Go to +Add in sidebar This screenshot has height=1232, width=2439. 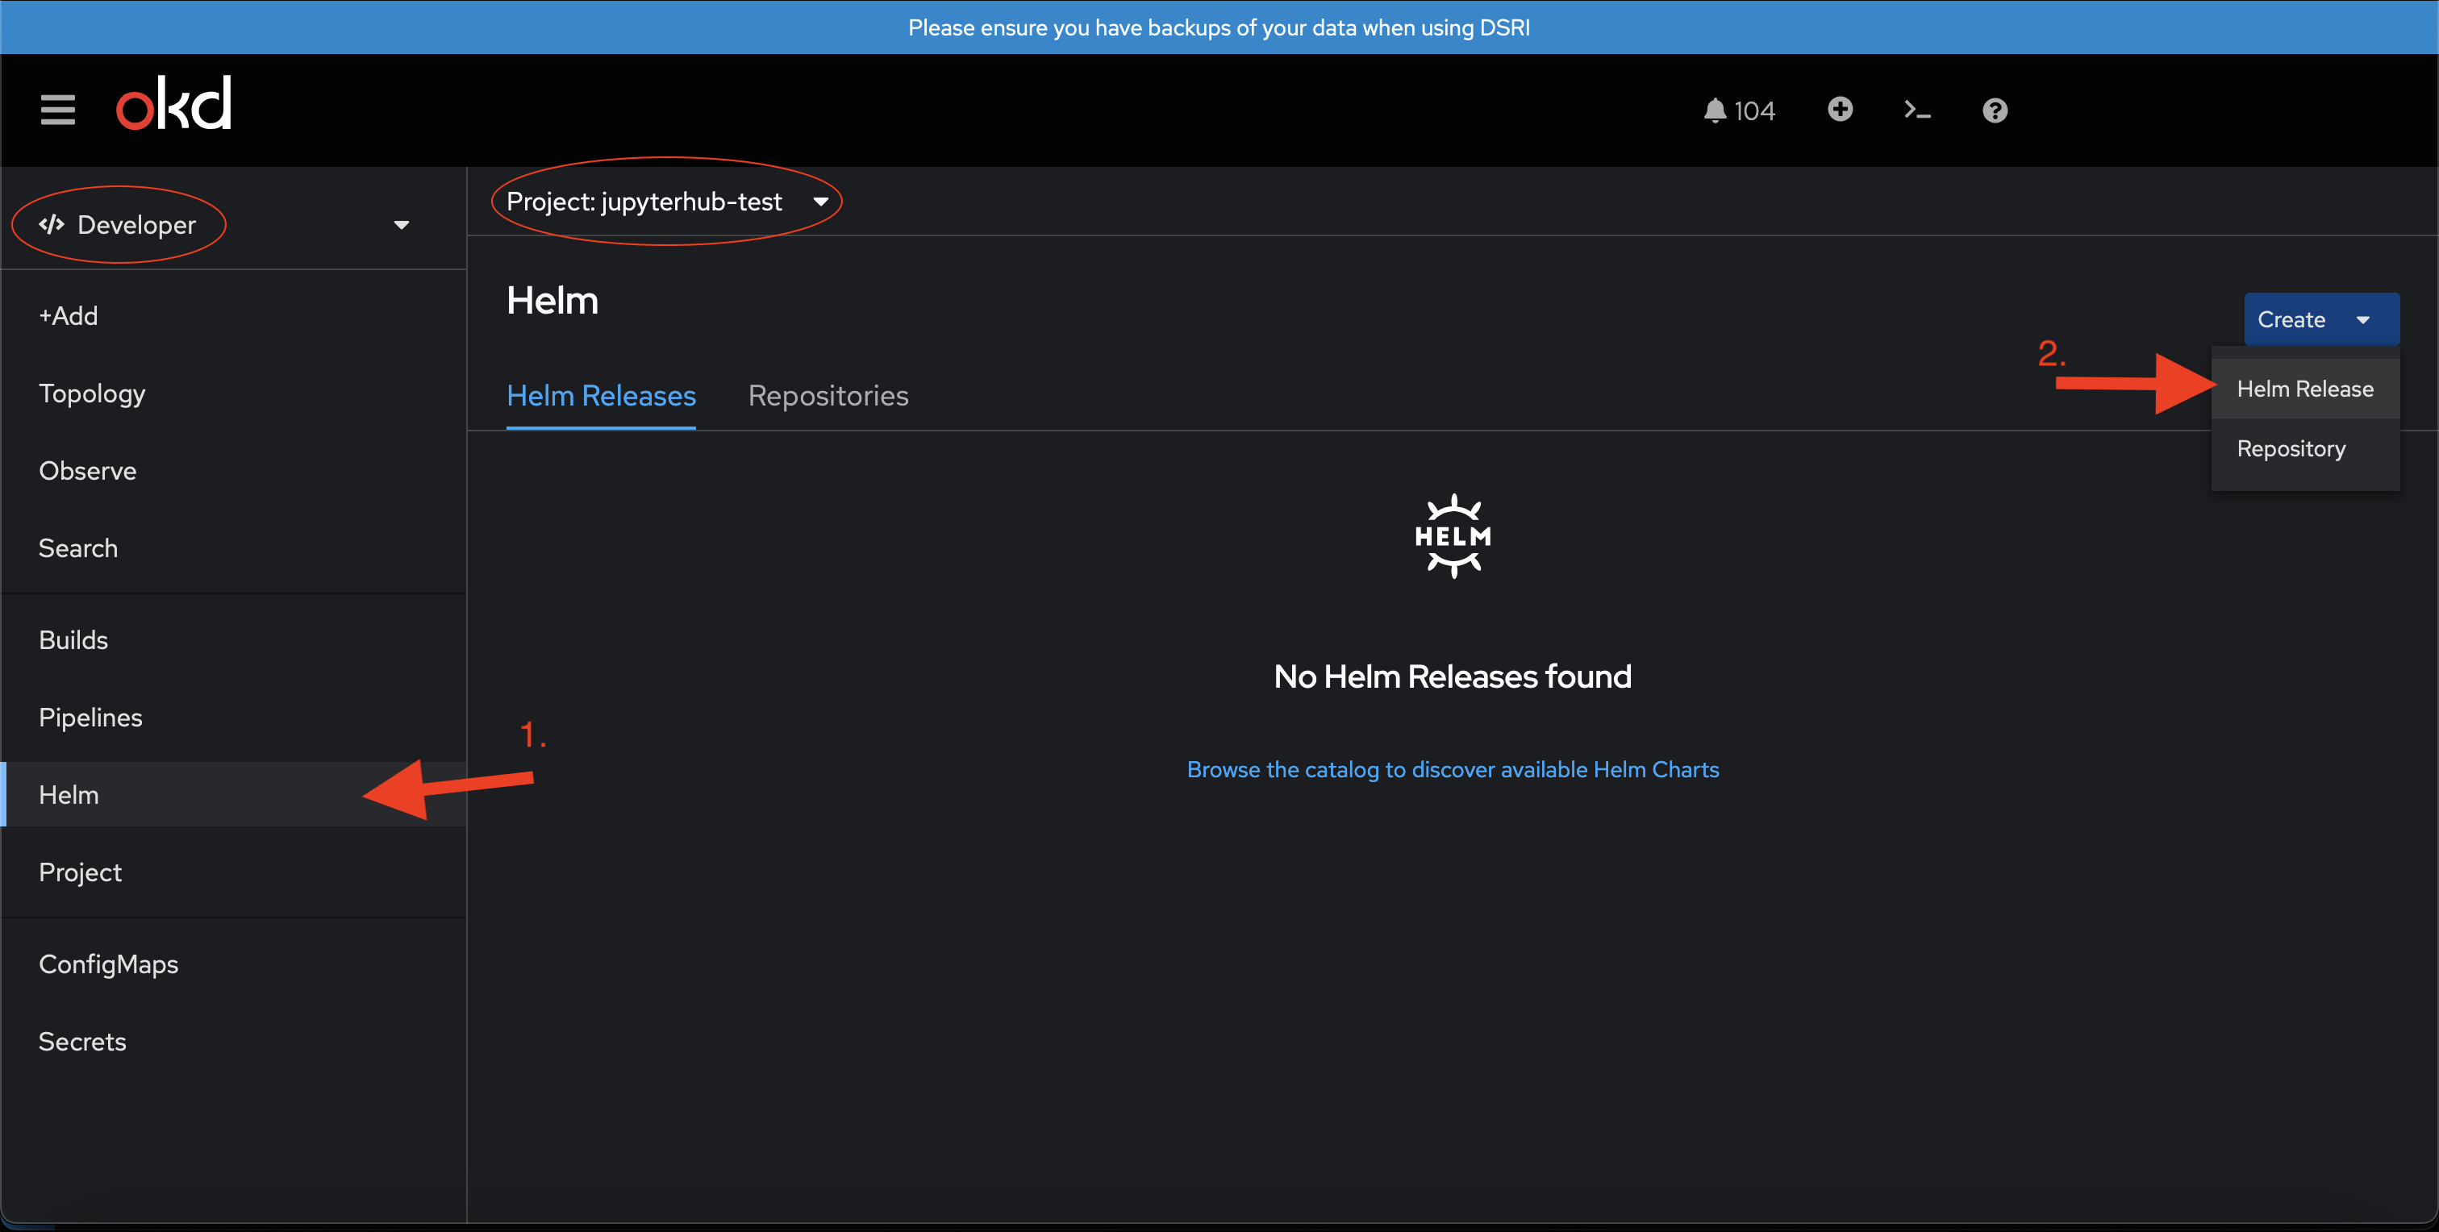pos(234,316)
